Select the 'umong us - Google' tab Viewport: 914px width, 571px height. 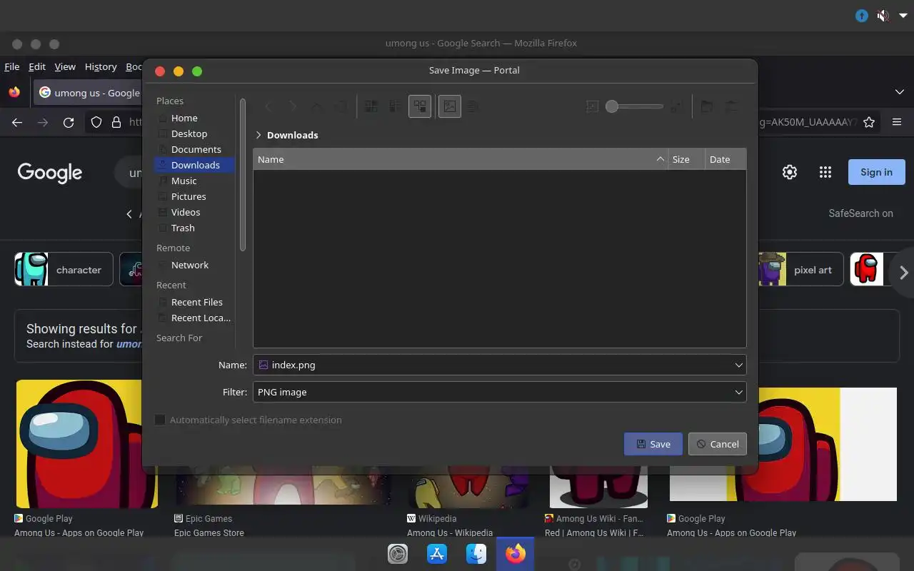[89, 93]
